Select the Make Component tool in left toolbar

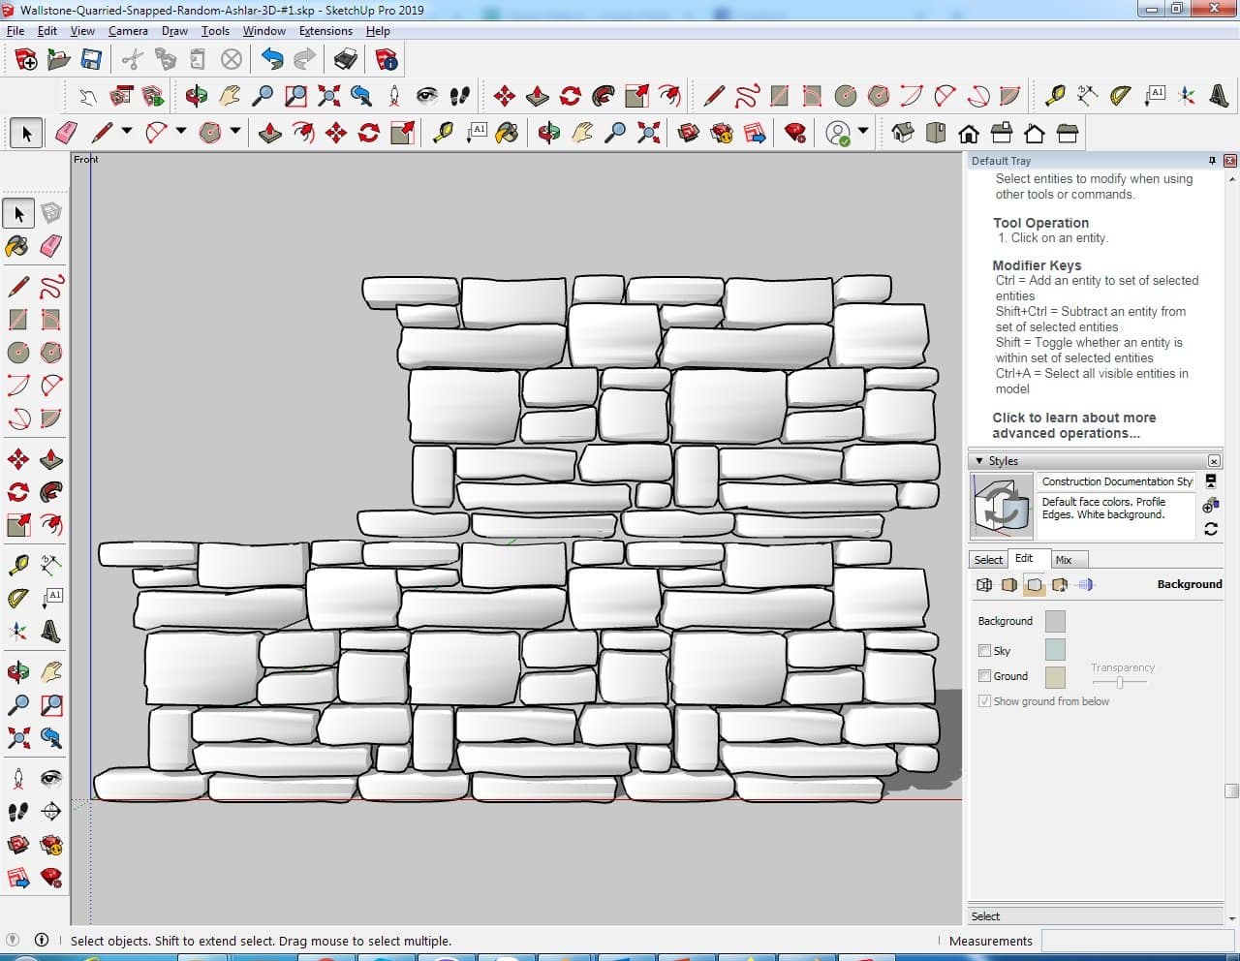tap(51, 213)
